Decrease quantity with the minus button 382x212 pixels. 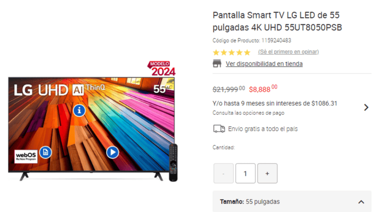[x=223, y=173]
